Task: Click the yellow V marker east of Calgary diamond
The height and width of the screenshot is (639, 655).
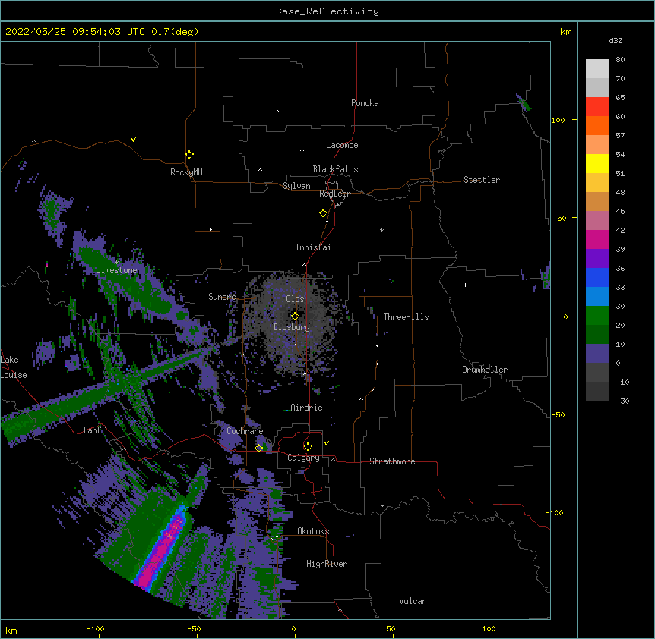Action: point(326,443)
